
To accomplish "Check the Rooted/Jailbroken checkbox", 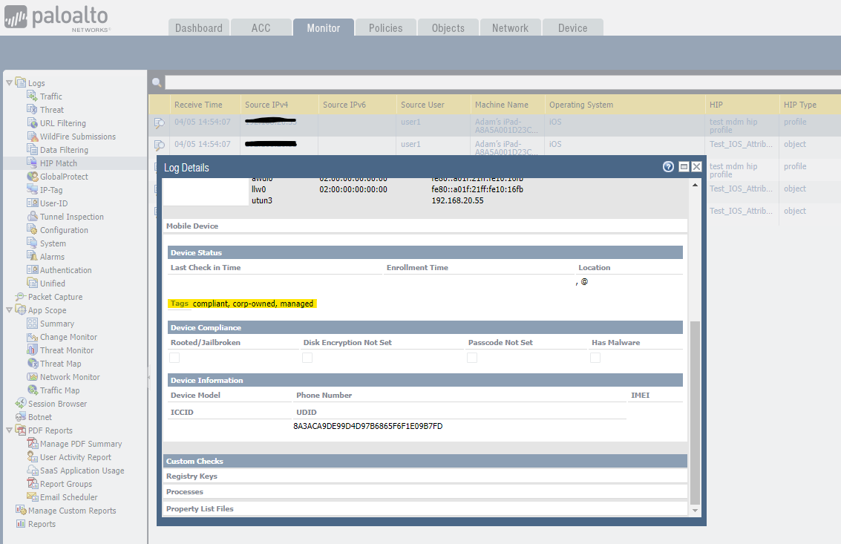I will point(174,357).
